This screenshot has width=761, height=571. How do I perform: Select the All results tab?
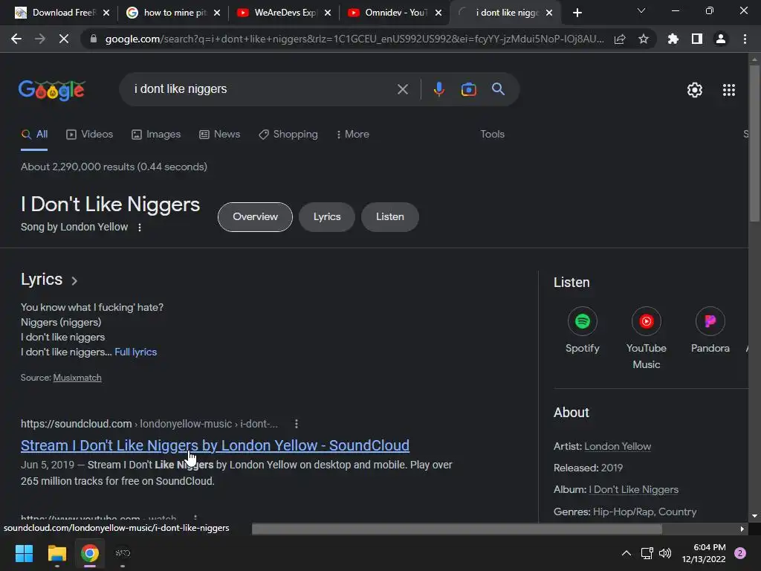coord(34,135)
